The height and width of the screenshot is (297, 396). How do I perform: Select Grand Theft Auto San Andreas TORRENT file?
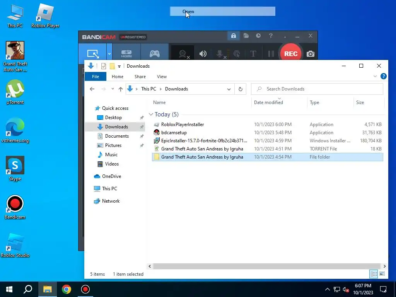tap(268, 149)
